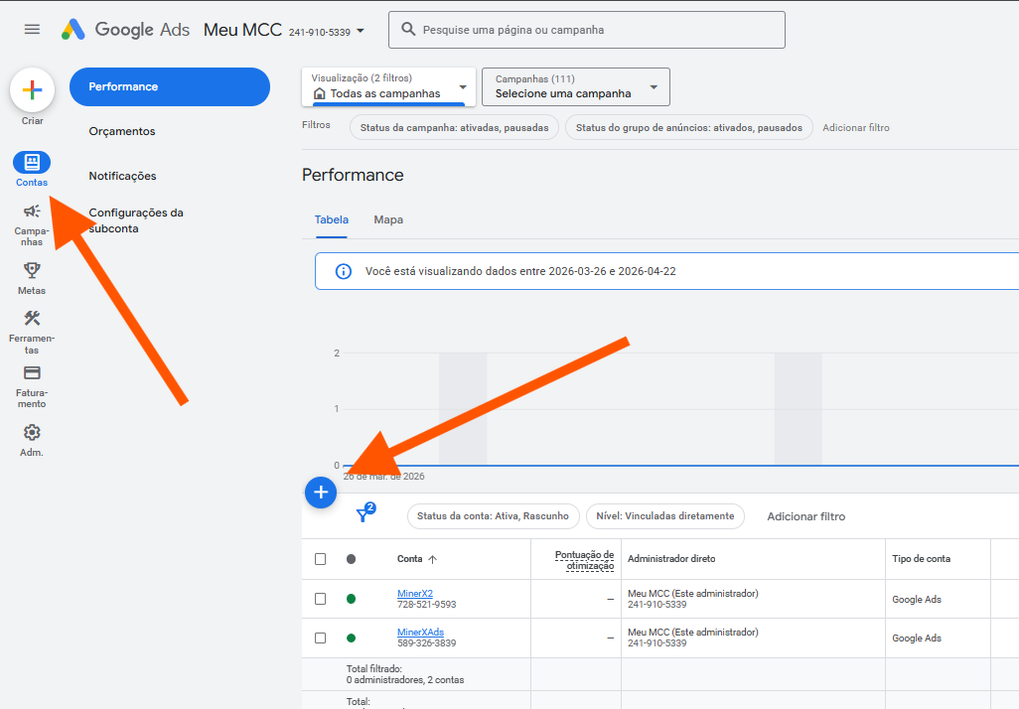Click the status dot column header
This screenshot has width=1019, height=709.
click(x=351, y=559)
